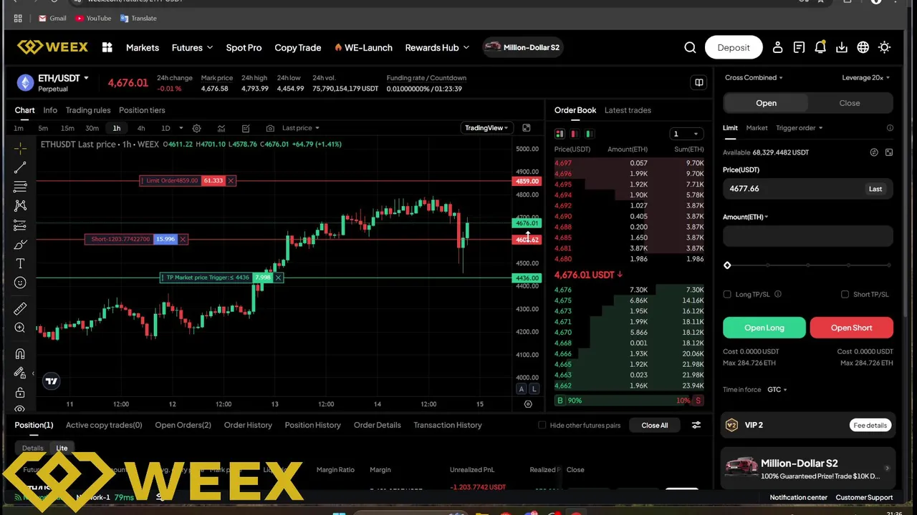917x515 pixels.
Task: Select the Market order tab
Action: coord(757,128)
